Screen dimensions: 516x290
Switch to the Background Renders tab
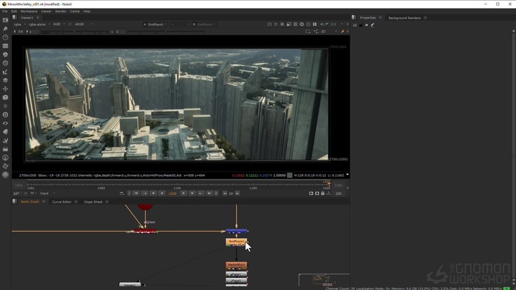pos(405,18)
